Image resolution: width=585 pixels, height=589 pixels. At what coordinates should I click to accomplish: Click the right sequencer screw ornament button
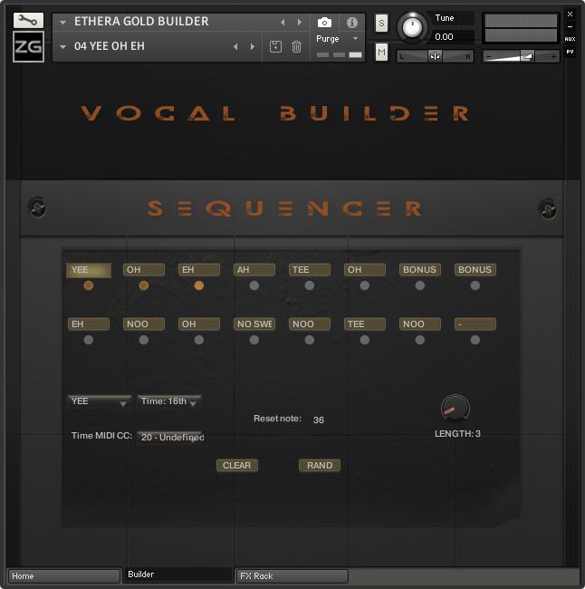click(x=548, y=208)
